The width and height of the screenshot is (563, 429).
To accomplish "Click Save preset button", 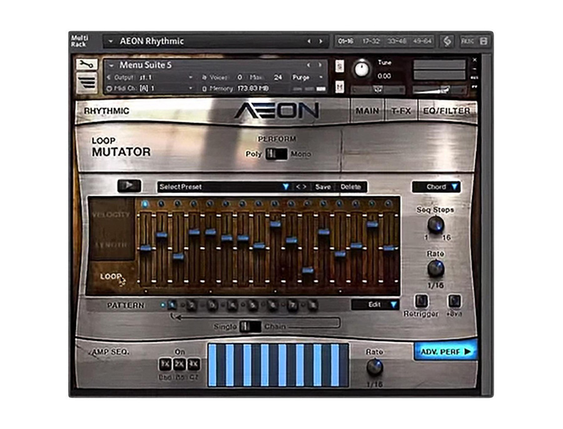I will click(x=323, y=187).
